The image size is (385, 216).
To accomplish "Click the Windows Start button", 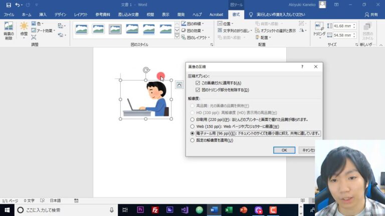I will pos(7,210).
